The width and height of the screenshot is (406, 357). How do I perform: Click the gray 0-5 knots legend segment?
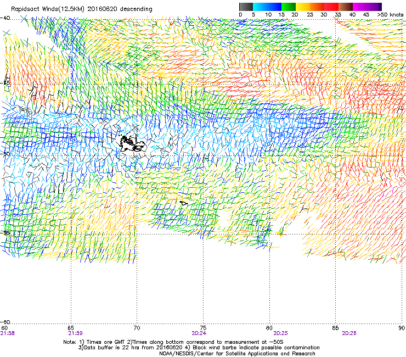pyautogui.click(x=246, y=7)
